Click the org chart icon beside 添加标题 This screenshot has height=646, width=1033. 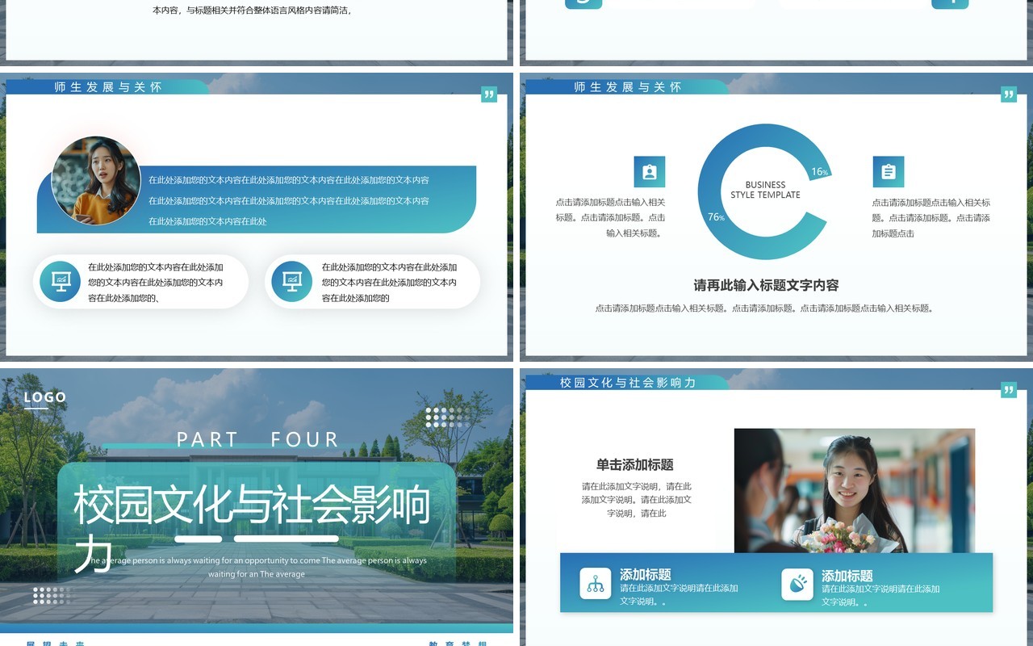coord(596,584)
